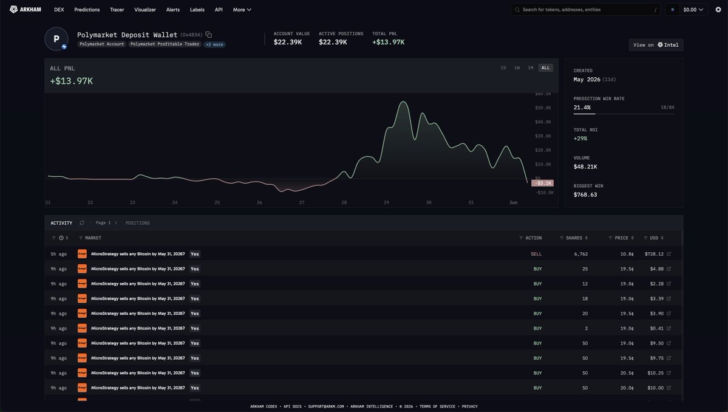The height and width of the screenshot is (412, 728).
Task: Open external link for $3.39 transaction
Action: coord(668,298)
